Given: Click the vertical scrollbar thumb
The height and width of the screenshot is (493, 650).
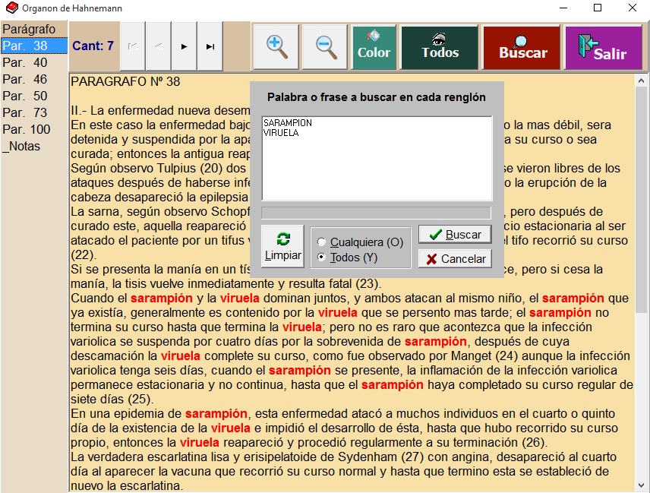Looking at the screenshot, I should click(642, 200).
